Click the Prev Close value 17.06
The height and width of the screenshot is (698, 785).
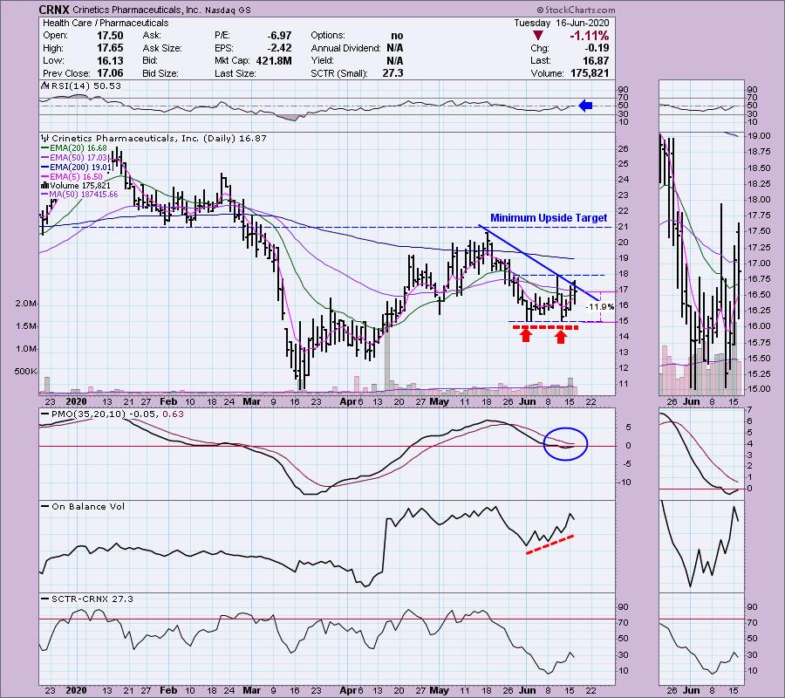[110, 73]
